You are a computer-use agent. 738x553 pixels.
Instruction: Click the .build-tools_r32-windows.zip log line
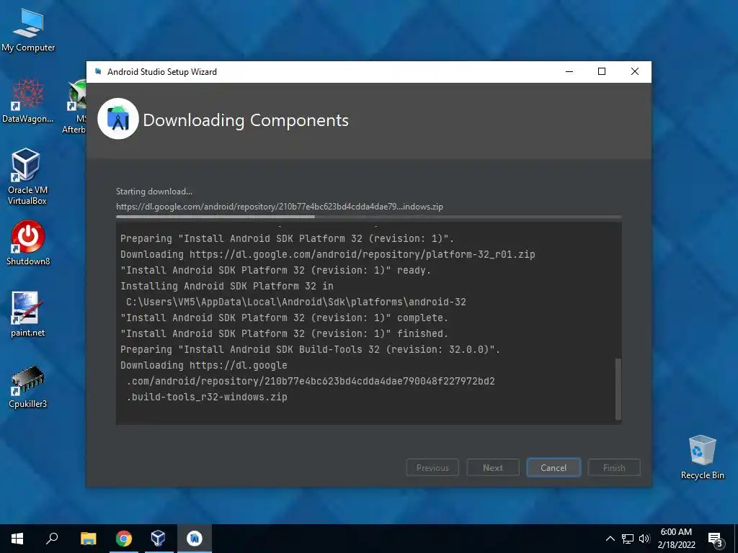click(207, 397)
